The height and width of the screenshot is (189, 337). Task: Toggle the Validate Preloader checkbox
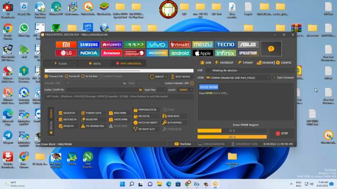point(111,76)
